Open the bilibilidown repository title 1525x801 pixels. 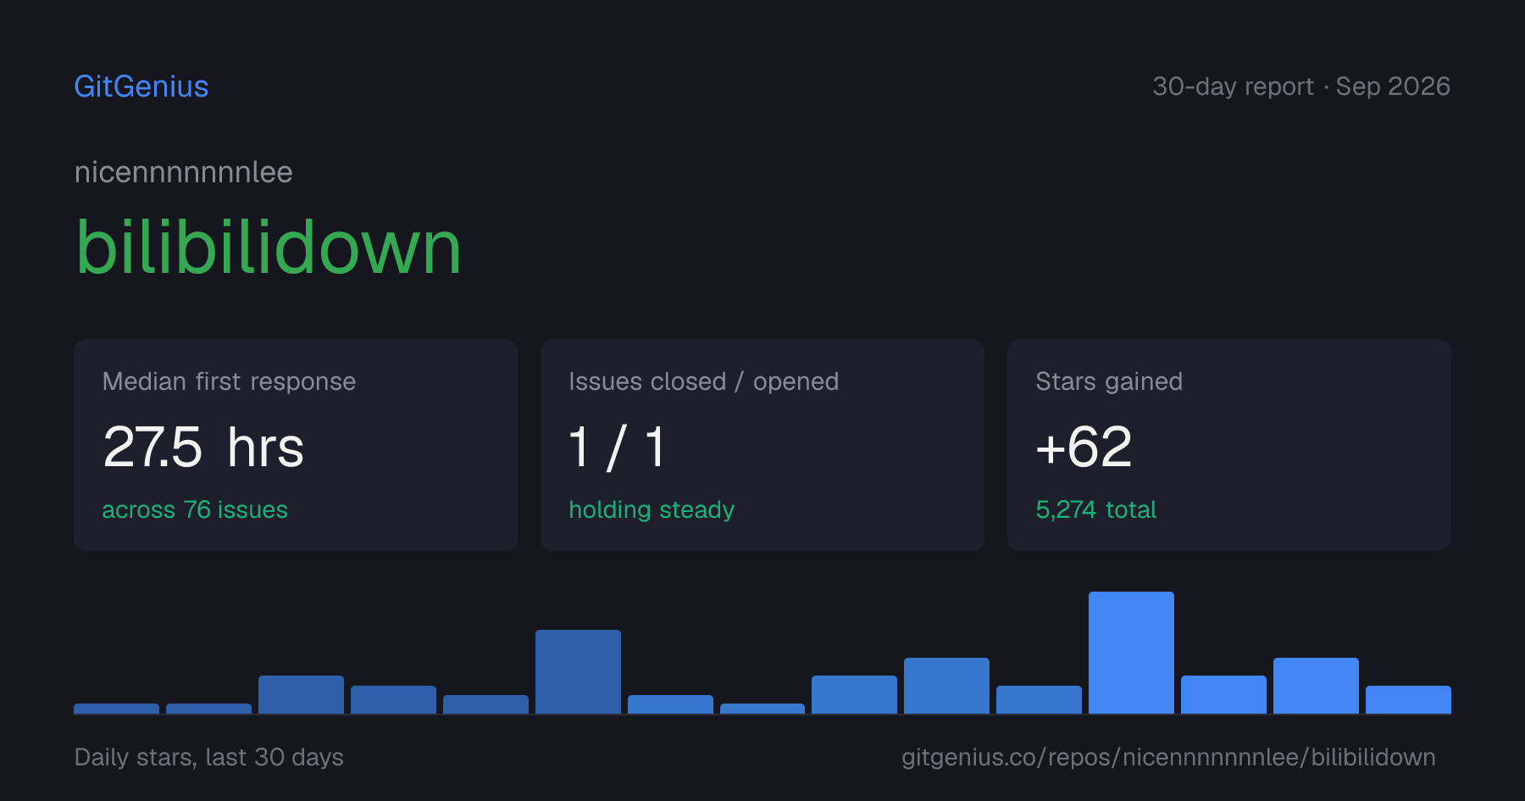coord(269,247)
